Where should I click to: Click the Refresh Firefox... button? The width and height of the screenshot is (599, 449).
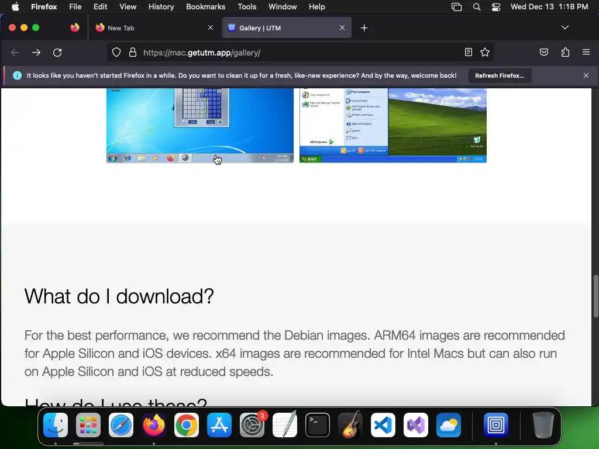500,75
